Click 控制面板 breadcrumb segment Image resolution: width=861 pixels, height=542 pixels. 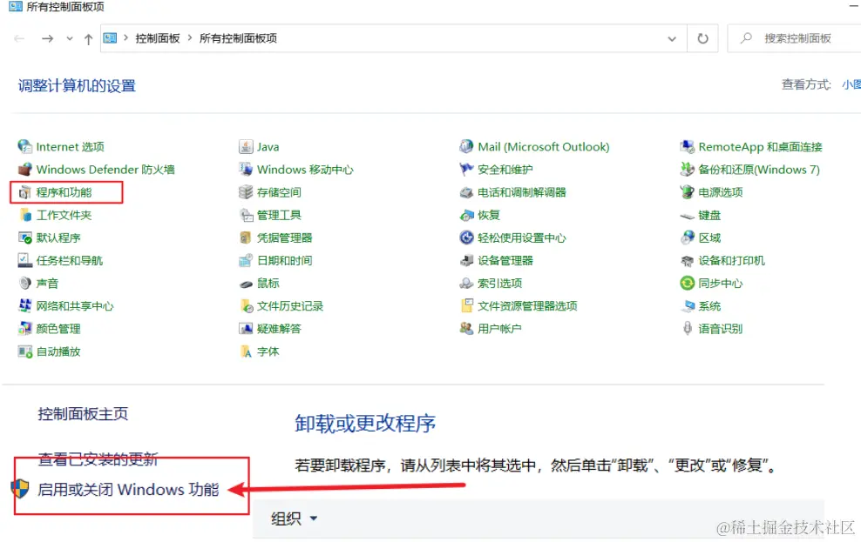tap(158, 38)
